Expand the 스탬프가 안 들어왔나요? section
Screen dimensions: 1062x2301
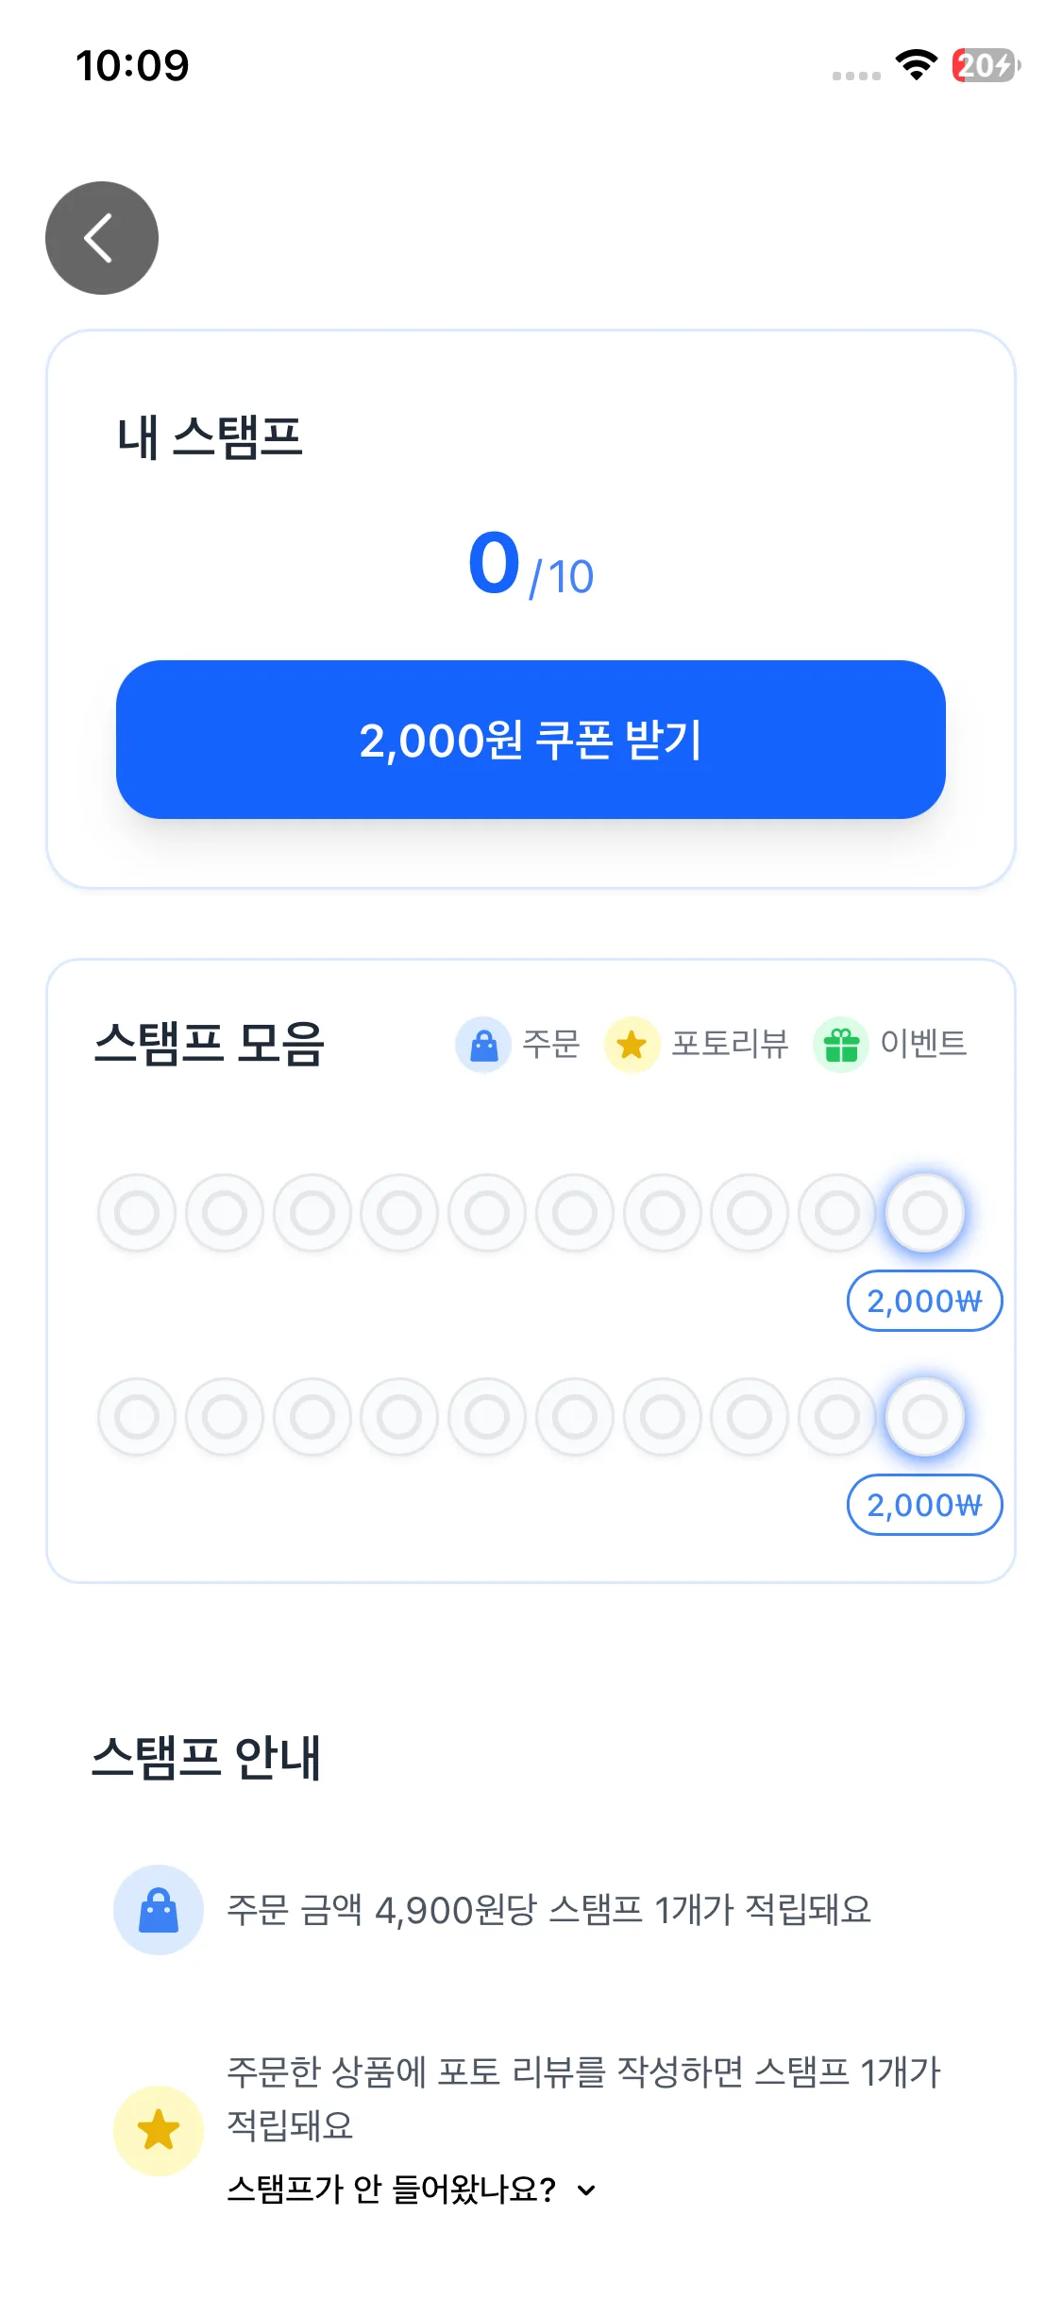(392, 2189)
